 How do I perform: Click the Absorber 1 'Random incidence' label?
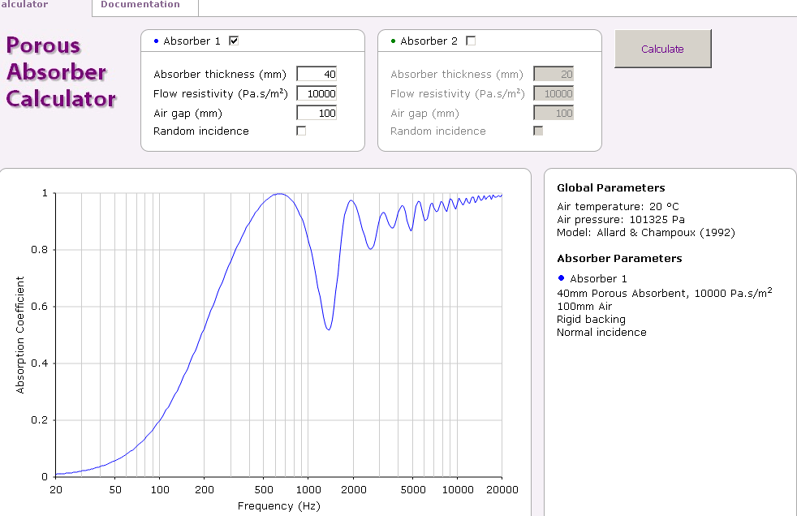point(201,131)
